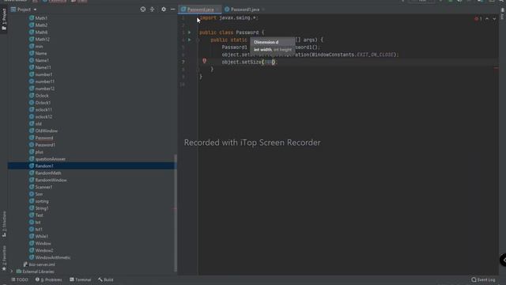
Task: Run class Password from gutter arrow
Action: (190, 32)
